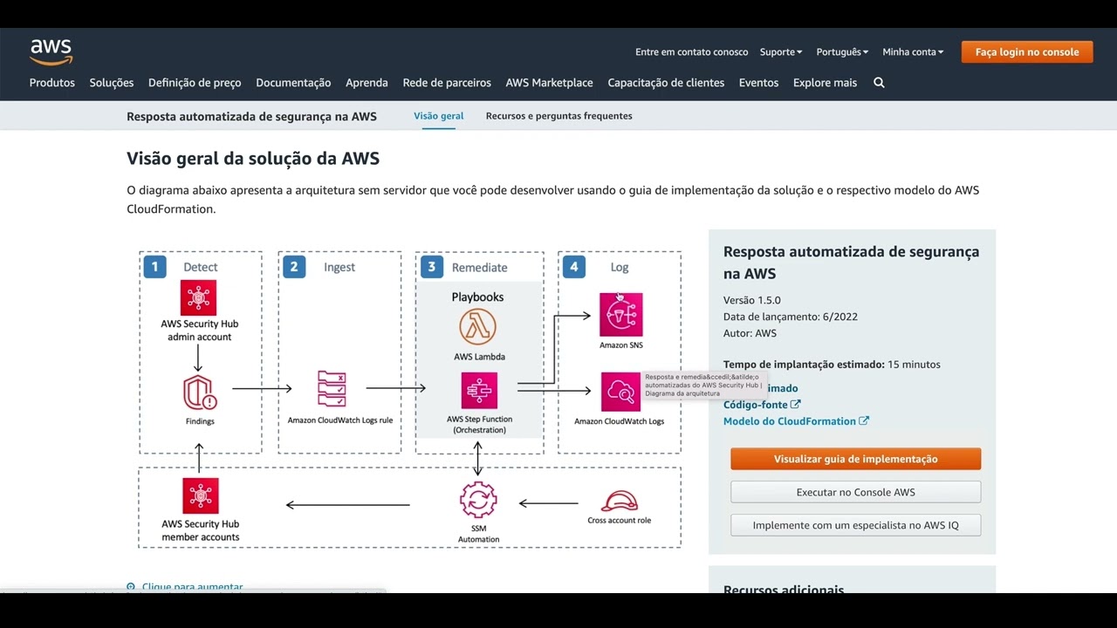Open the Documentação menu item
The image size is (1117, 628).
pyautogui.click(x=293, y=83)
